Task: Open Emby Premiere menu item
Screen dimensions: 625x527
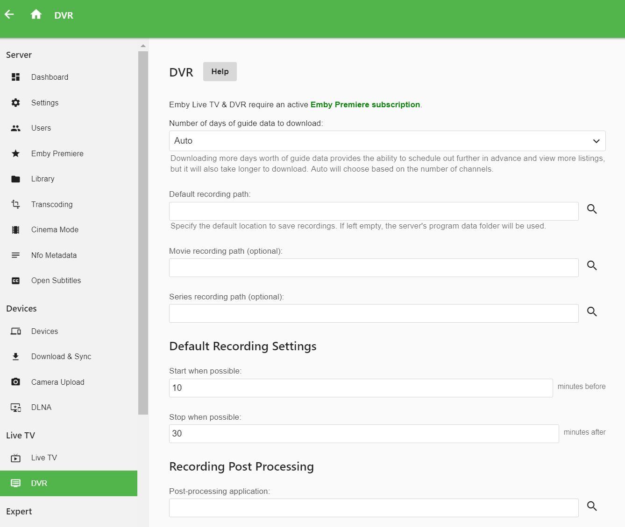Action: tap(69, 153)
